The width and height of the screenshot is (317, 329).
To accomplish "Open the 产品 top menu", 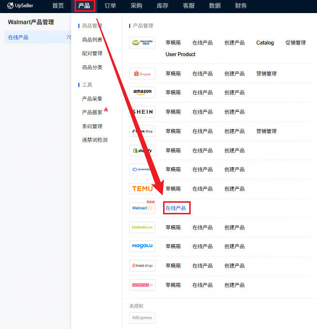I will pos(84,6).
